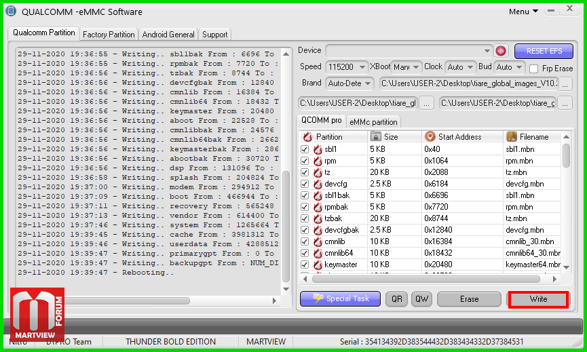Click the flame icon on cmnlib row
The height and width of the screenshot is (352, 587).
318,241
